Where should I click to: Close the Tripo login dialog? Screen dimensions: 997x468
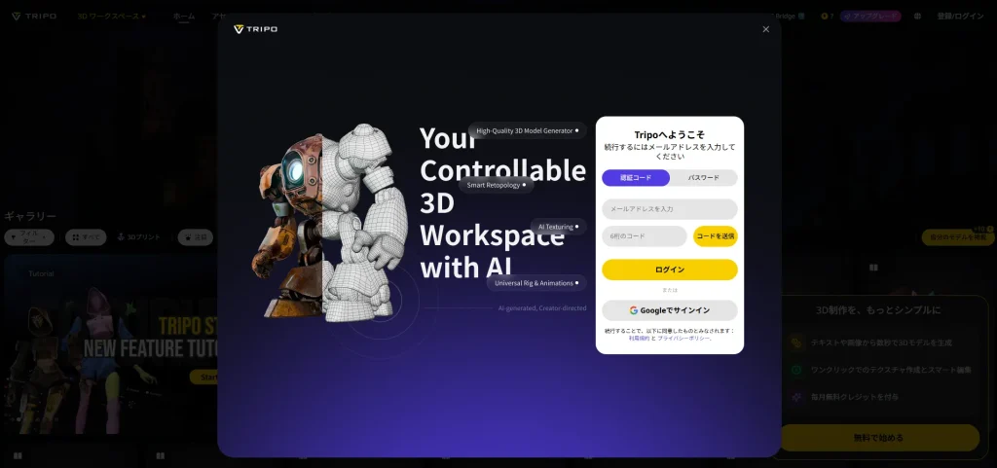(765, 29)
